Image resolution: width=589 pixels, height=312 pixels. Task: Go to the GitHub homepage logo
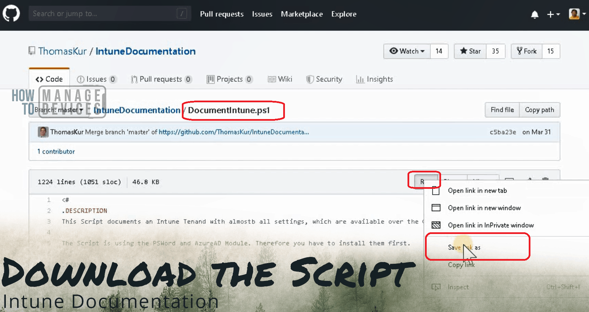point(11,14)
